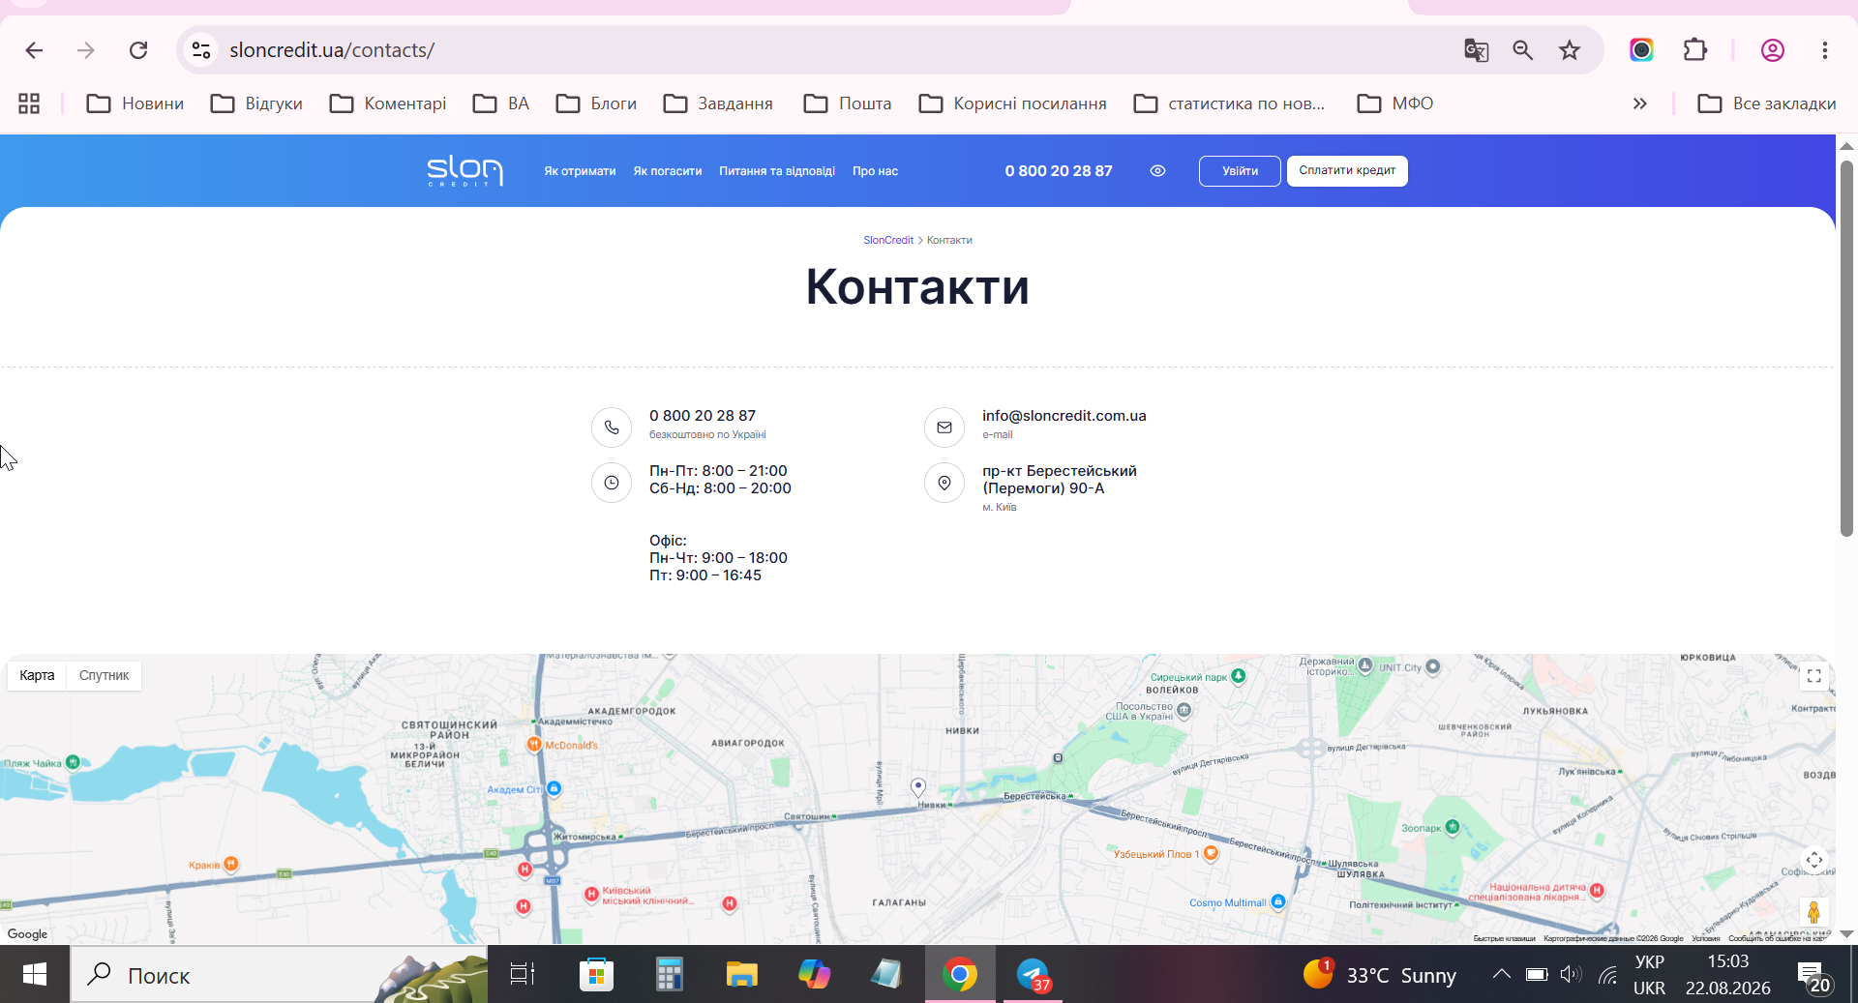Click header phone number 0 800 20 28 87
Screen dimensions: 1858x1003
pyautogui.click(x=1059, y=171)
